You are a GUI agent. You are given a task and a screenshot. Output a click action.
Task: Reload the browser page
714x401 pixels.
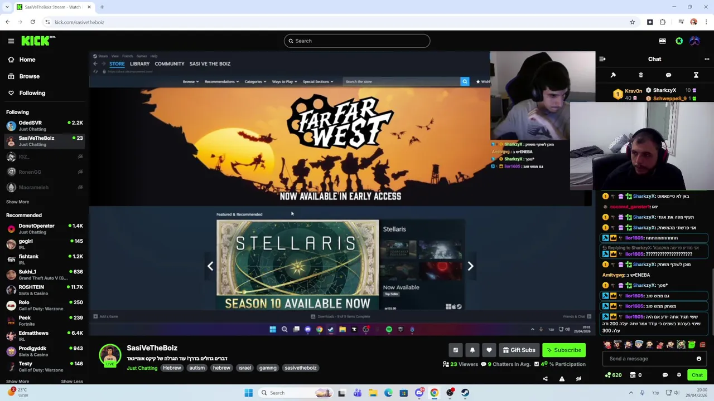[x=32, y=22]
